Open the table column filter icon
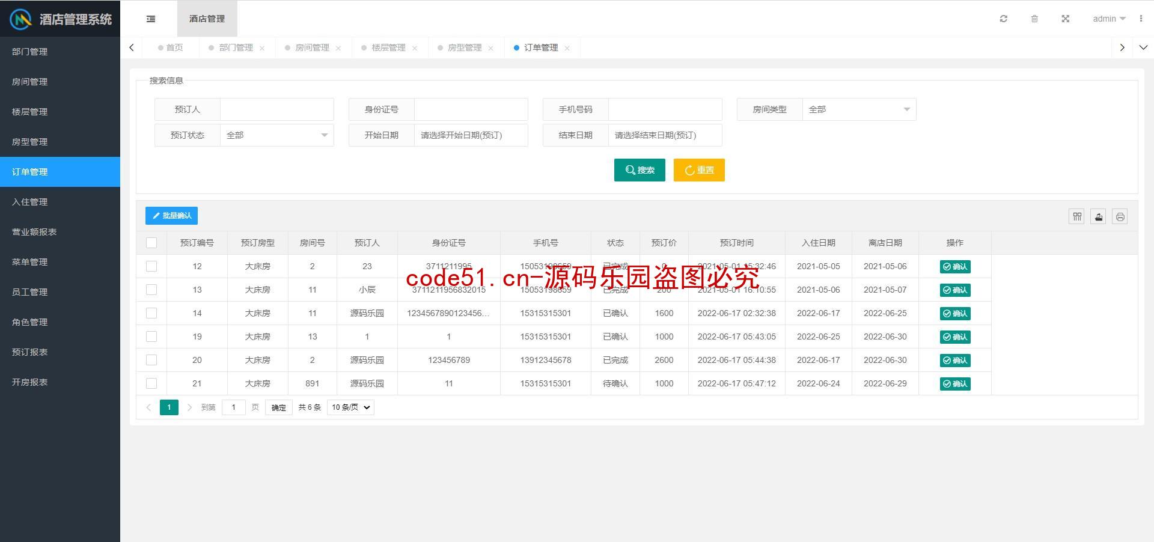This screenshot has width=1154, height=542. (1076, 216)
